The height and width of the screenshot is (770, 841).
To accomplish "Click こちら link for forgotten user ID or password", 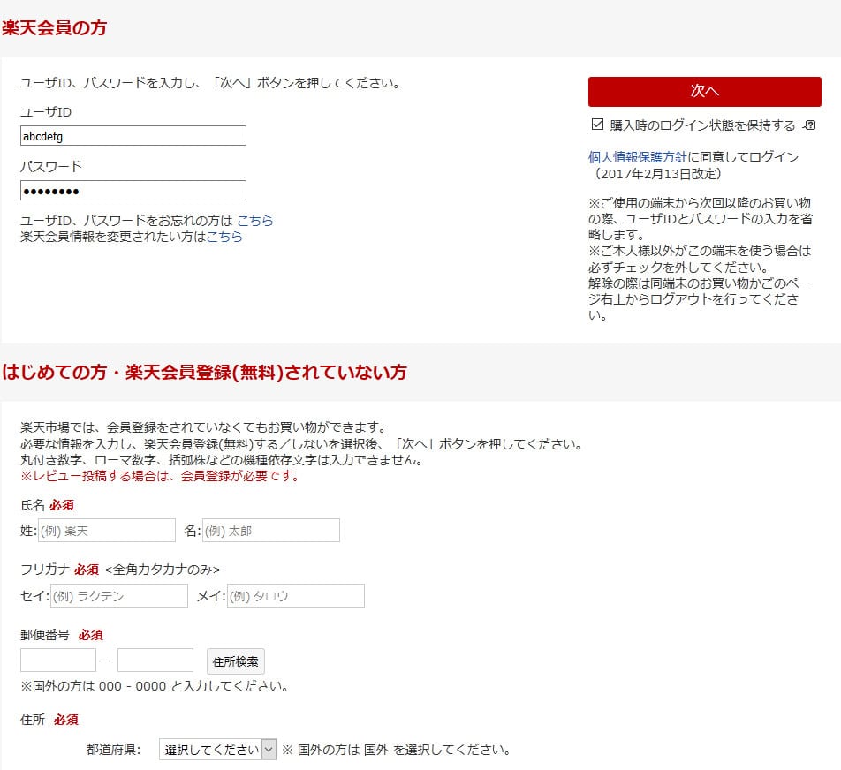I will click(254, 221).
